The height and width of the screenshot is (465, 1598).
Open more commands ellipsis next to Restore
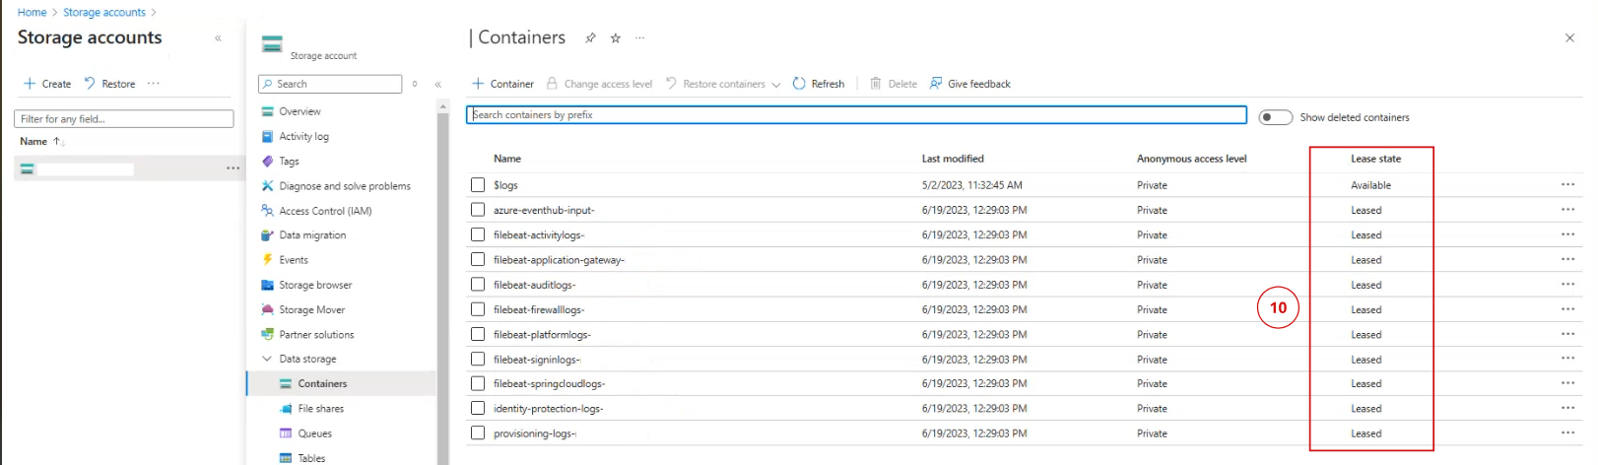(154, 84)
